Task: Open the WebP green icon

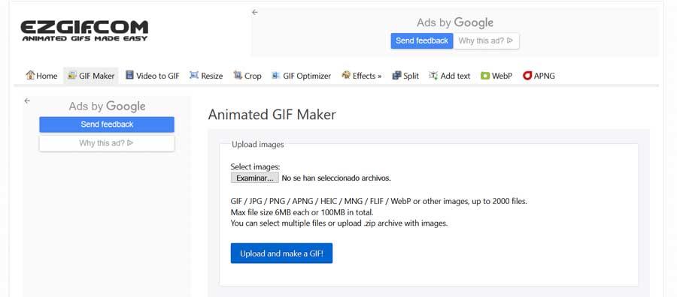Action: pyautogui.click(x=485, y=76)
